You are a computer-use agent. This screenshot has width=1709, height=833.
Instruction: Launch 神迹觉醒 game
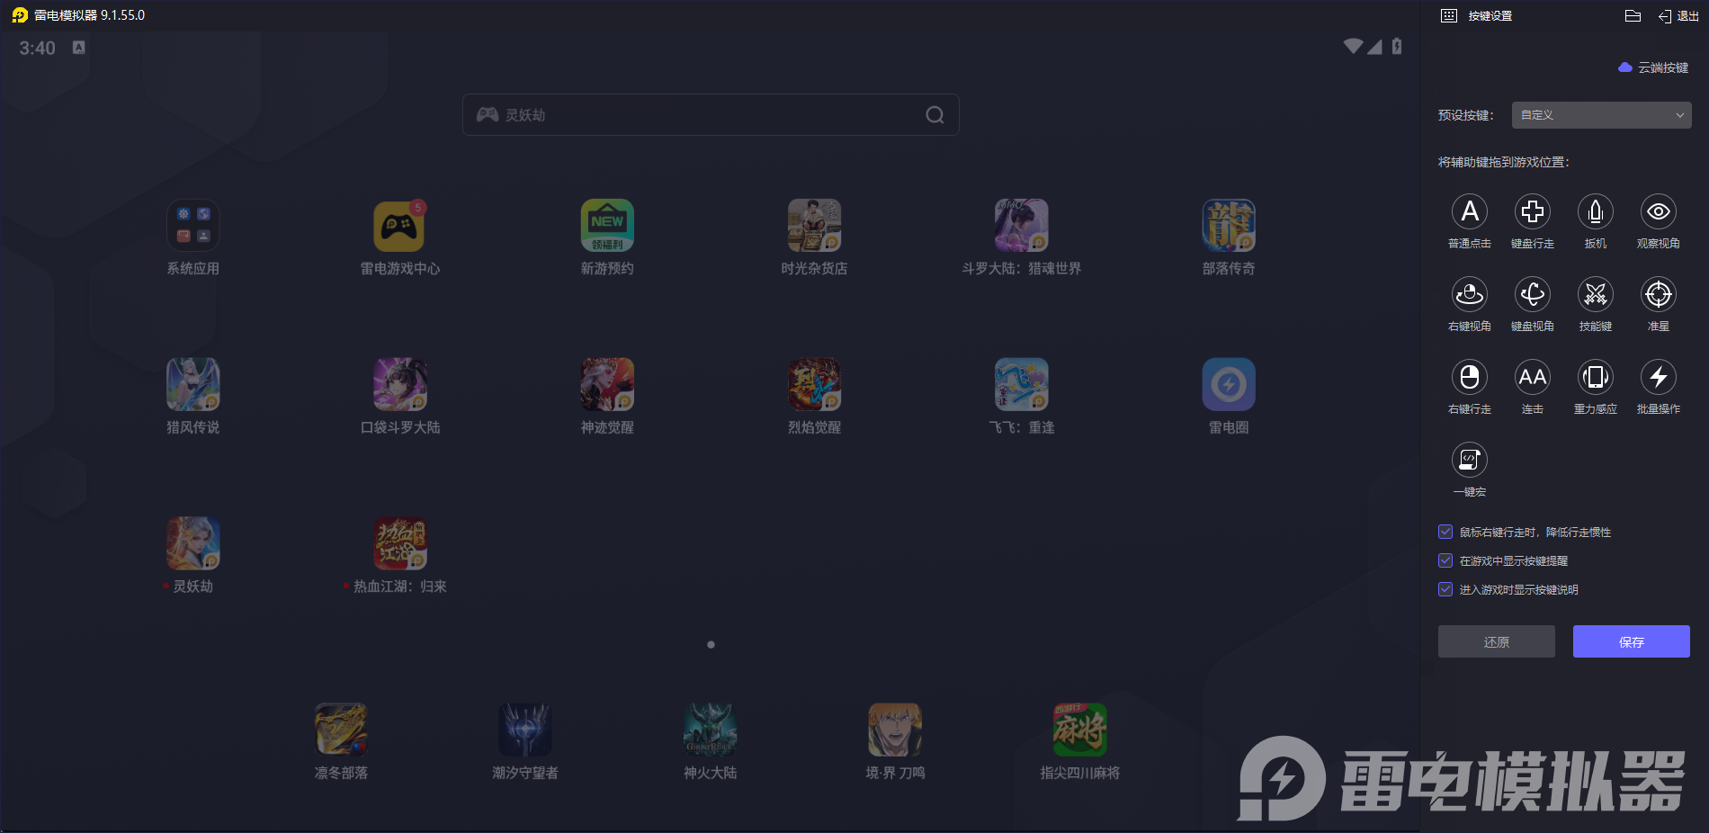[607, 384]
